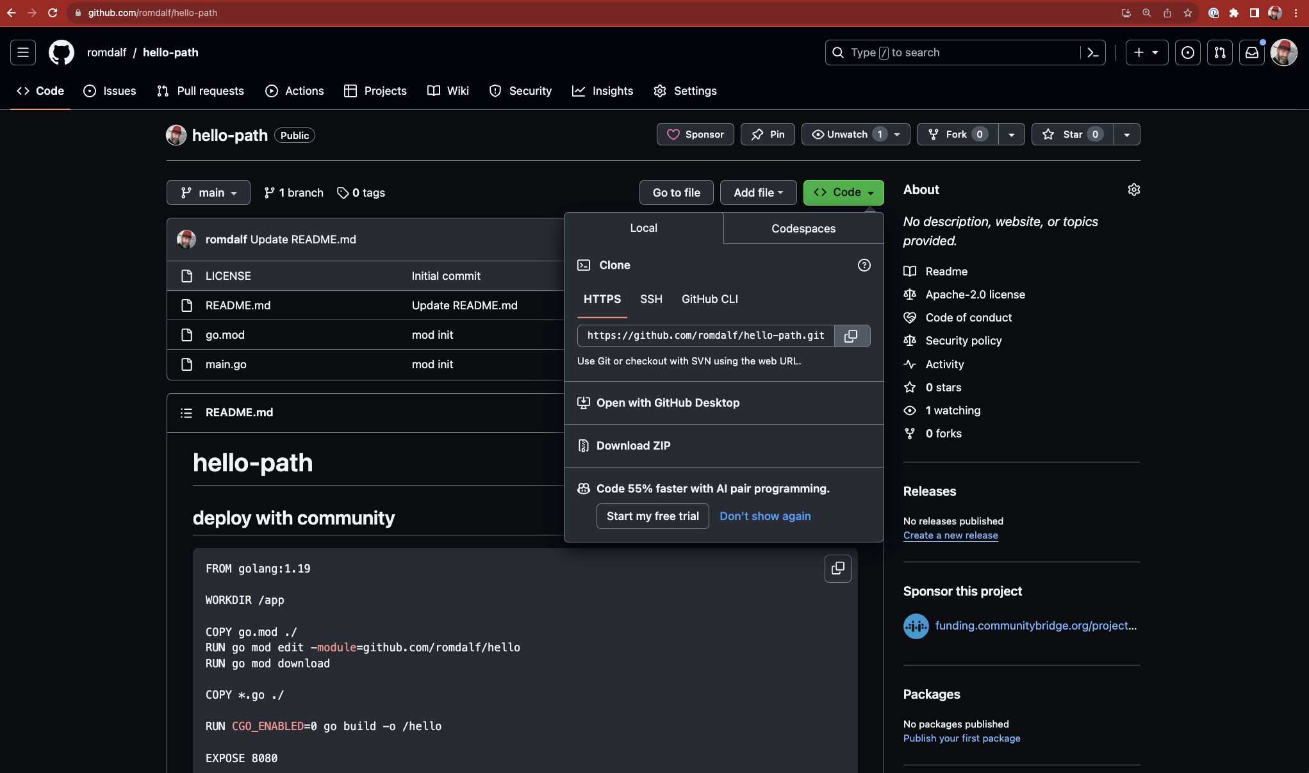Click the search input field
The height and width of the screenshot is (773, 1309).
955,53
